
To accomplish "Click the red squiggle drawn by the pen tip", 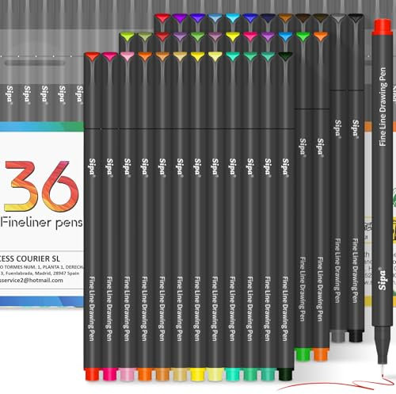I will tap(335, 383).
